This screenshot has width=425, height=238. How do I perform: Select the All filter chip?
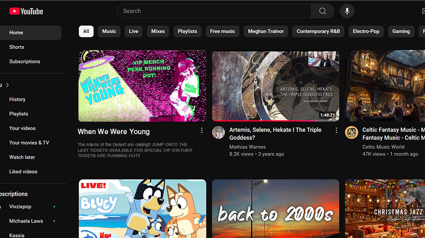(86, 32)
